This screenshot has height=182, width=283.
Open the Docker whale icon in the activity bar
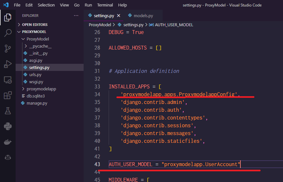click(x=8, y=142)
